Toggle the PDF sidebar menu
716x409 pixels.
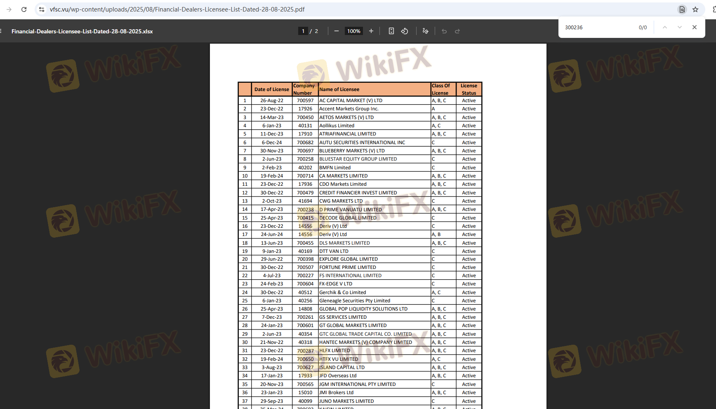point(1,31)
